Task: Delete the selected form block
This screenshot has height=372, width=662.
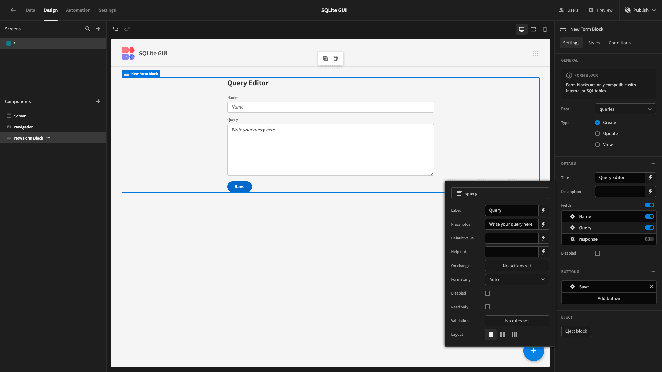Action: pyautogui.click(x=336, y=59)
